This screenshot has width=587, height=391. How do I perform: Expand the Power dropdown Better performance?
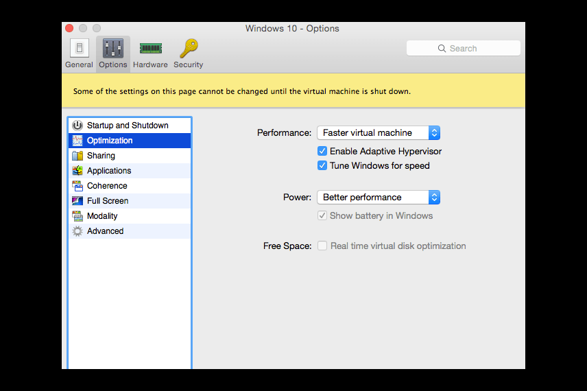click(379, 198)
